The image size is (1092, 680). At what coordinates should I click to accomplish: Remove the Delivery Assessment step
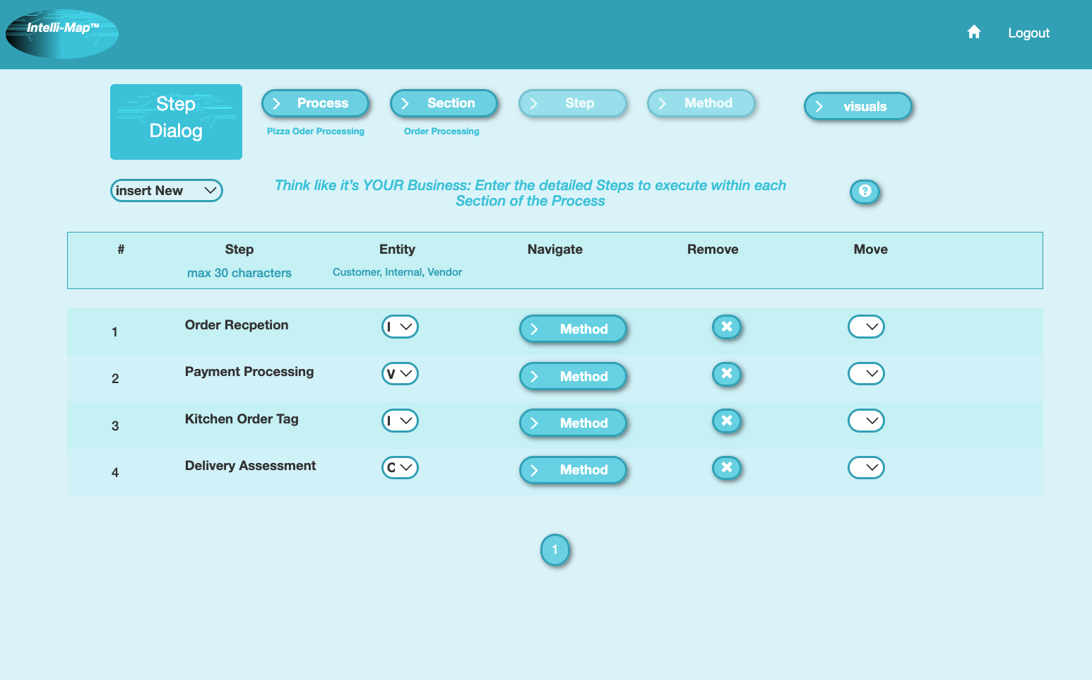(x=727, y=468)
